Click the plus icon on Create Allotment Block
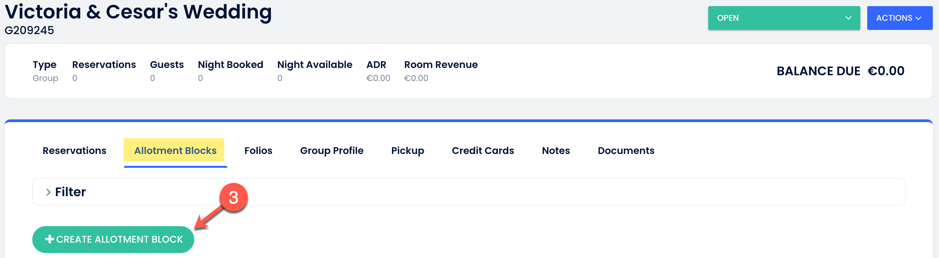Image resolution: width=939 pixels, height=258 pixels. coord(50,239)
